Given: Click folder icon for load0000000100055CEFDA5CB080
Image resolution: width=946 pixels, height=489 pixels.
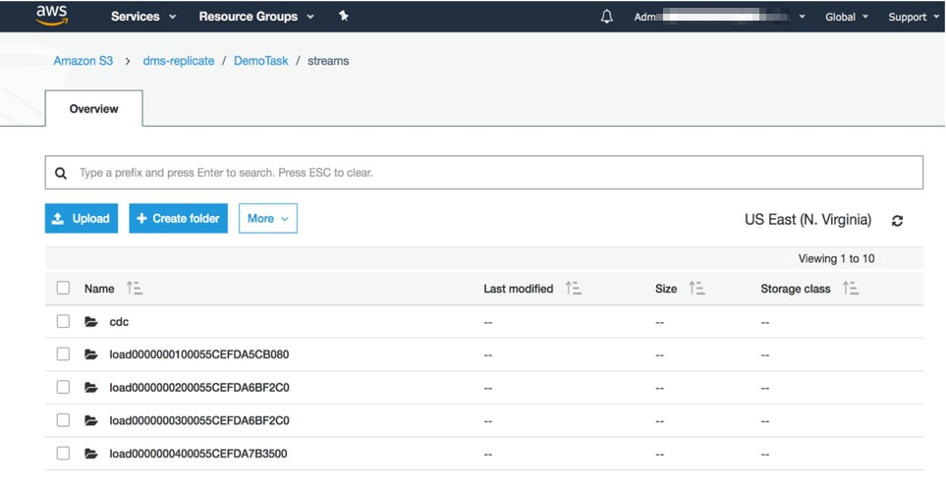Looking at the screenshot, I should (x=91, y=354).
